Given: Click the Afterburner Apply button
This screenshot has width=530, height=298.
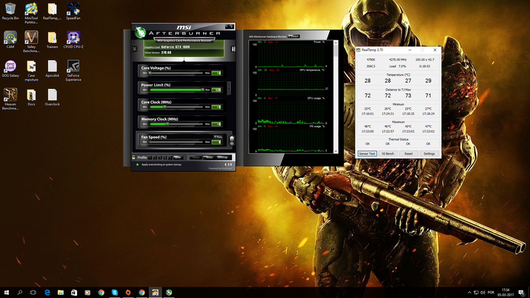Looking at the screenshot, I should [x=195, y=157].
